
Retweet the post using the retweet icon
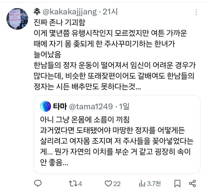72,183
